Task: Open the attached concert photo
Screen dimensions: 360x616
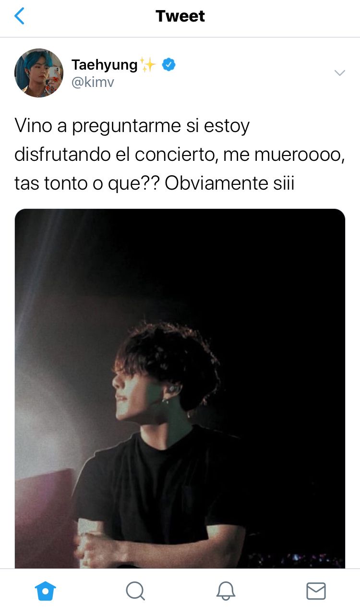Action: point(180,388)
